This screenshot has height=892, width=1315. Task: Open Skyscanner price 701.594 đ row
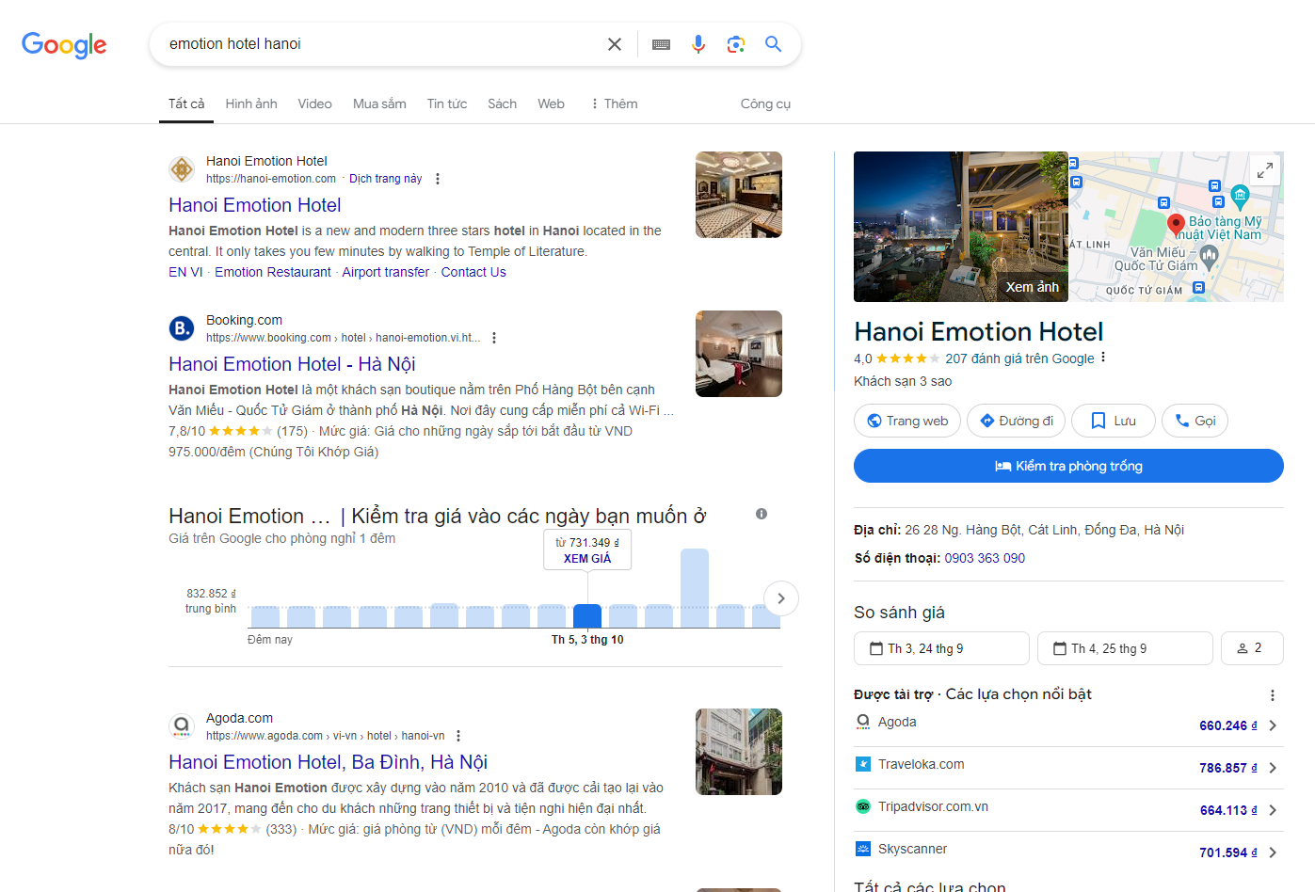pos(1068,852)
